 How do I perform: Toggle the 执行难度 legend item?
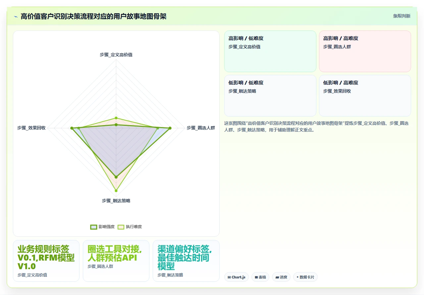coord(130,227)
